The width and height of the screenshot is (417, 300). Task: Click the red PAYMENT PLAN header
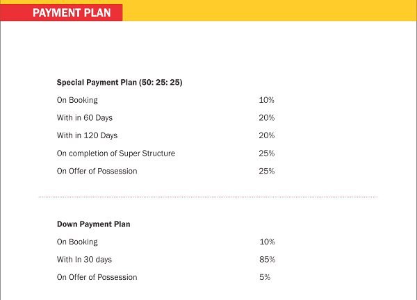pyautogui.click(x=61, y=12)
